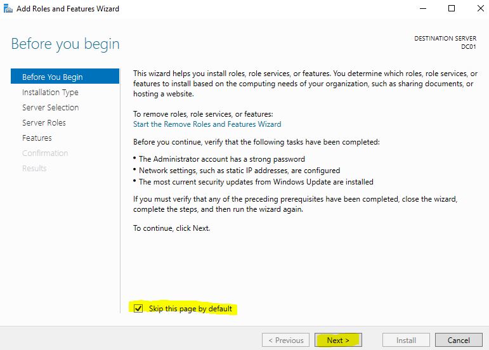
Task: Click the DC01 destination server name
Action: (x=469, y=47)
